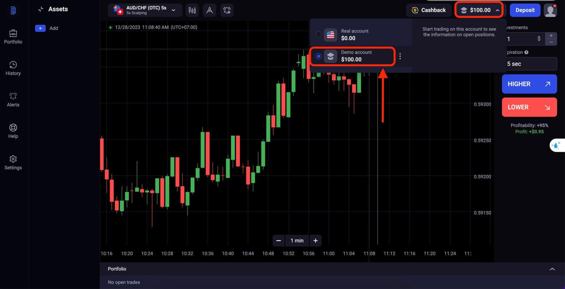
Task: Expand the AUD/CHF (OTC) asset dropdown
Action: 173,10
